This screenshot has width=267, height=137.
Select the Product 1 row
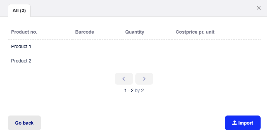(134, 47)
